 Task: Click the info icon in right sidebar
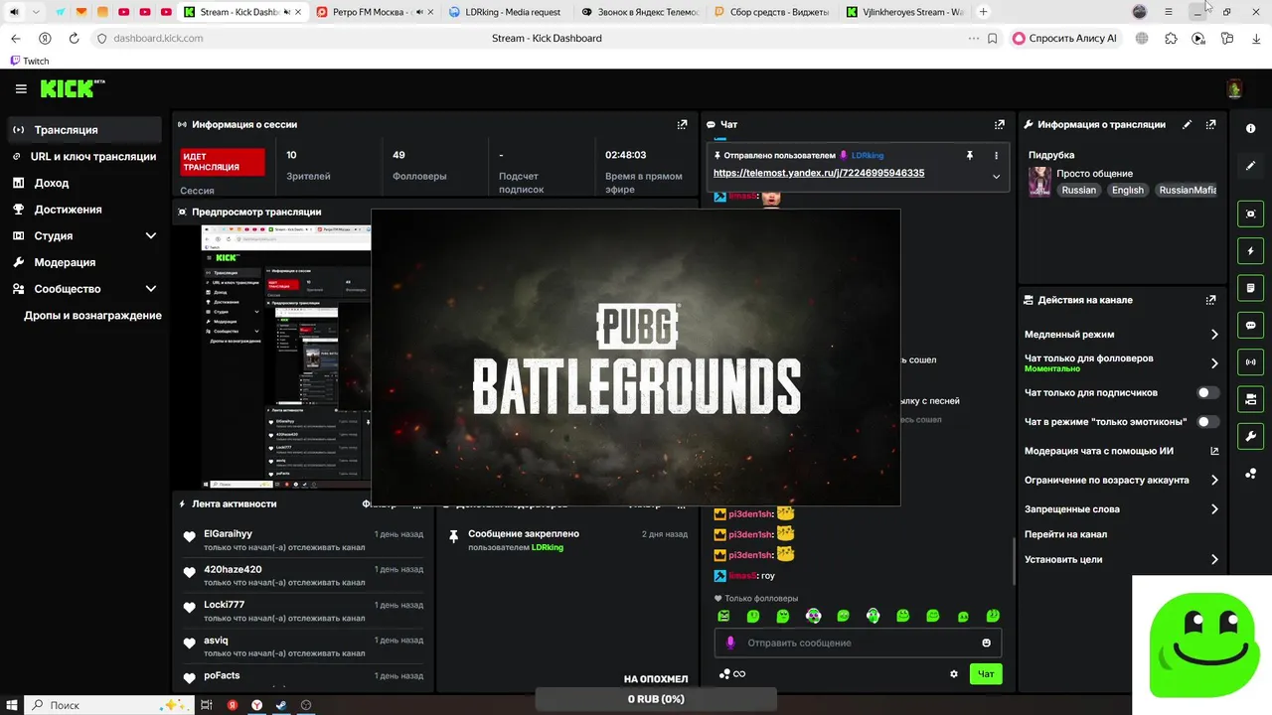click(x=1250, y=129)
